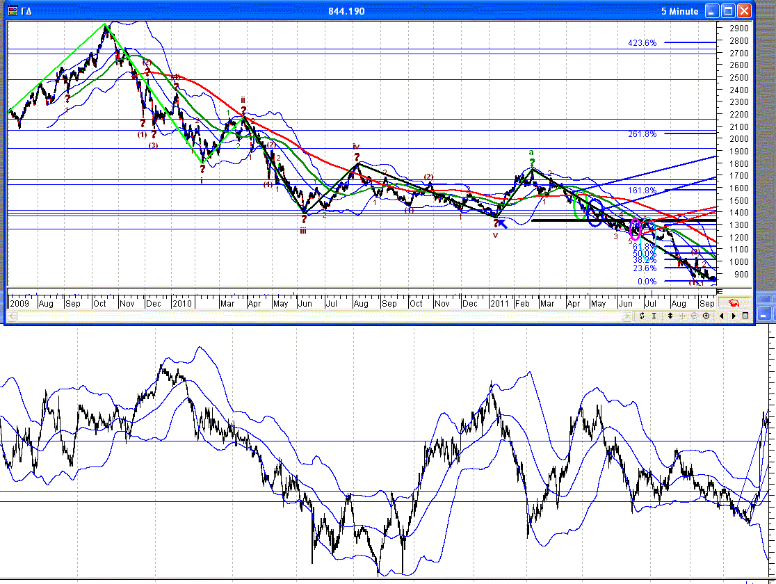The height and width of the screenshot is (584, 776).
Task: Click the red bull icon button
Action: [734, 303]
